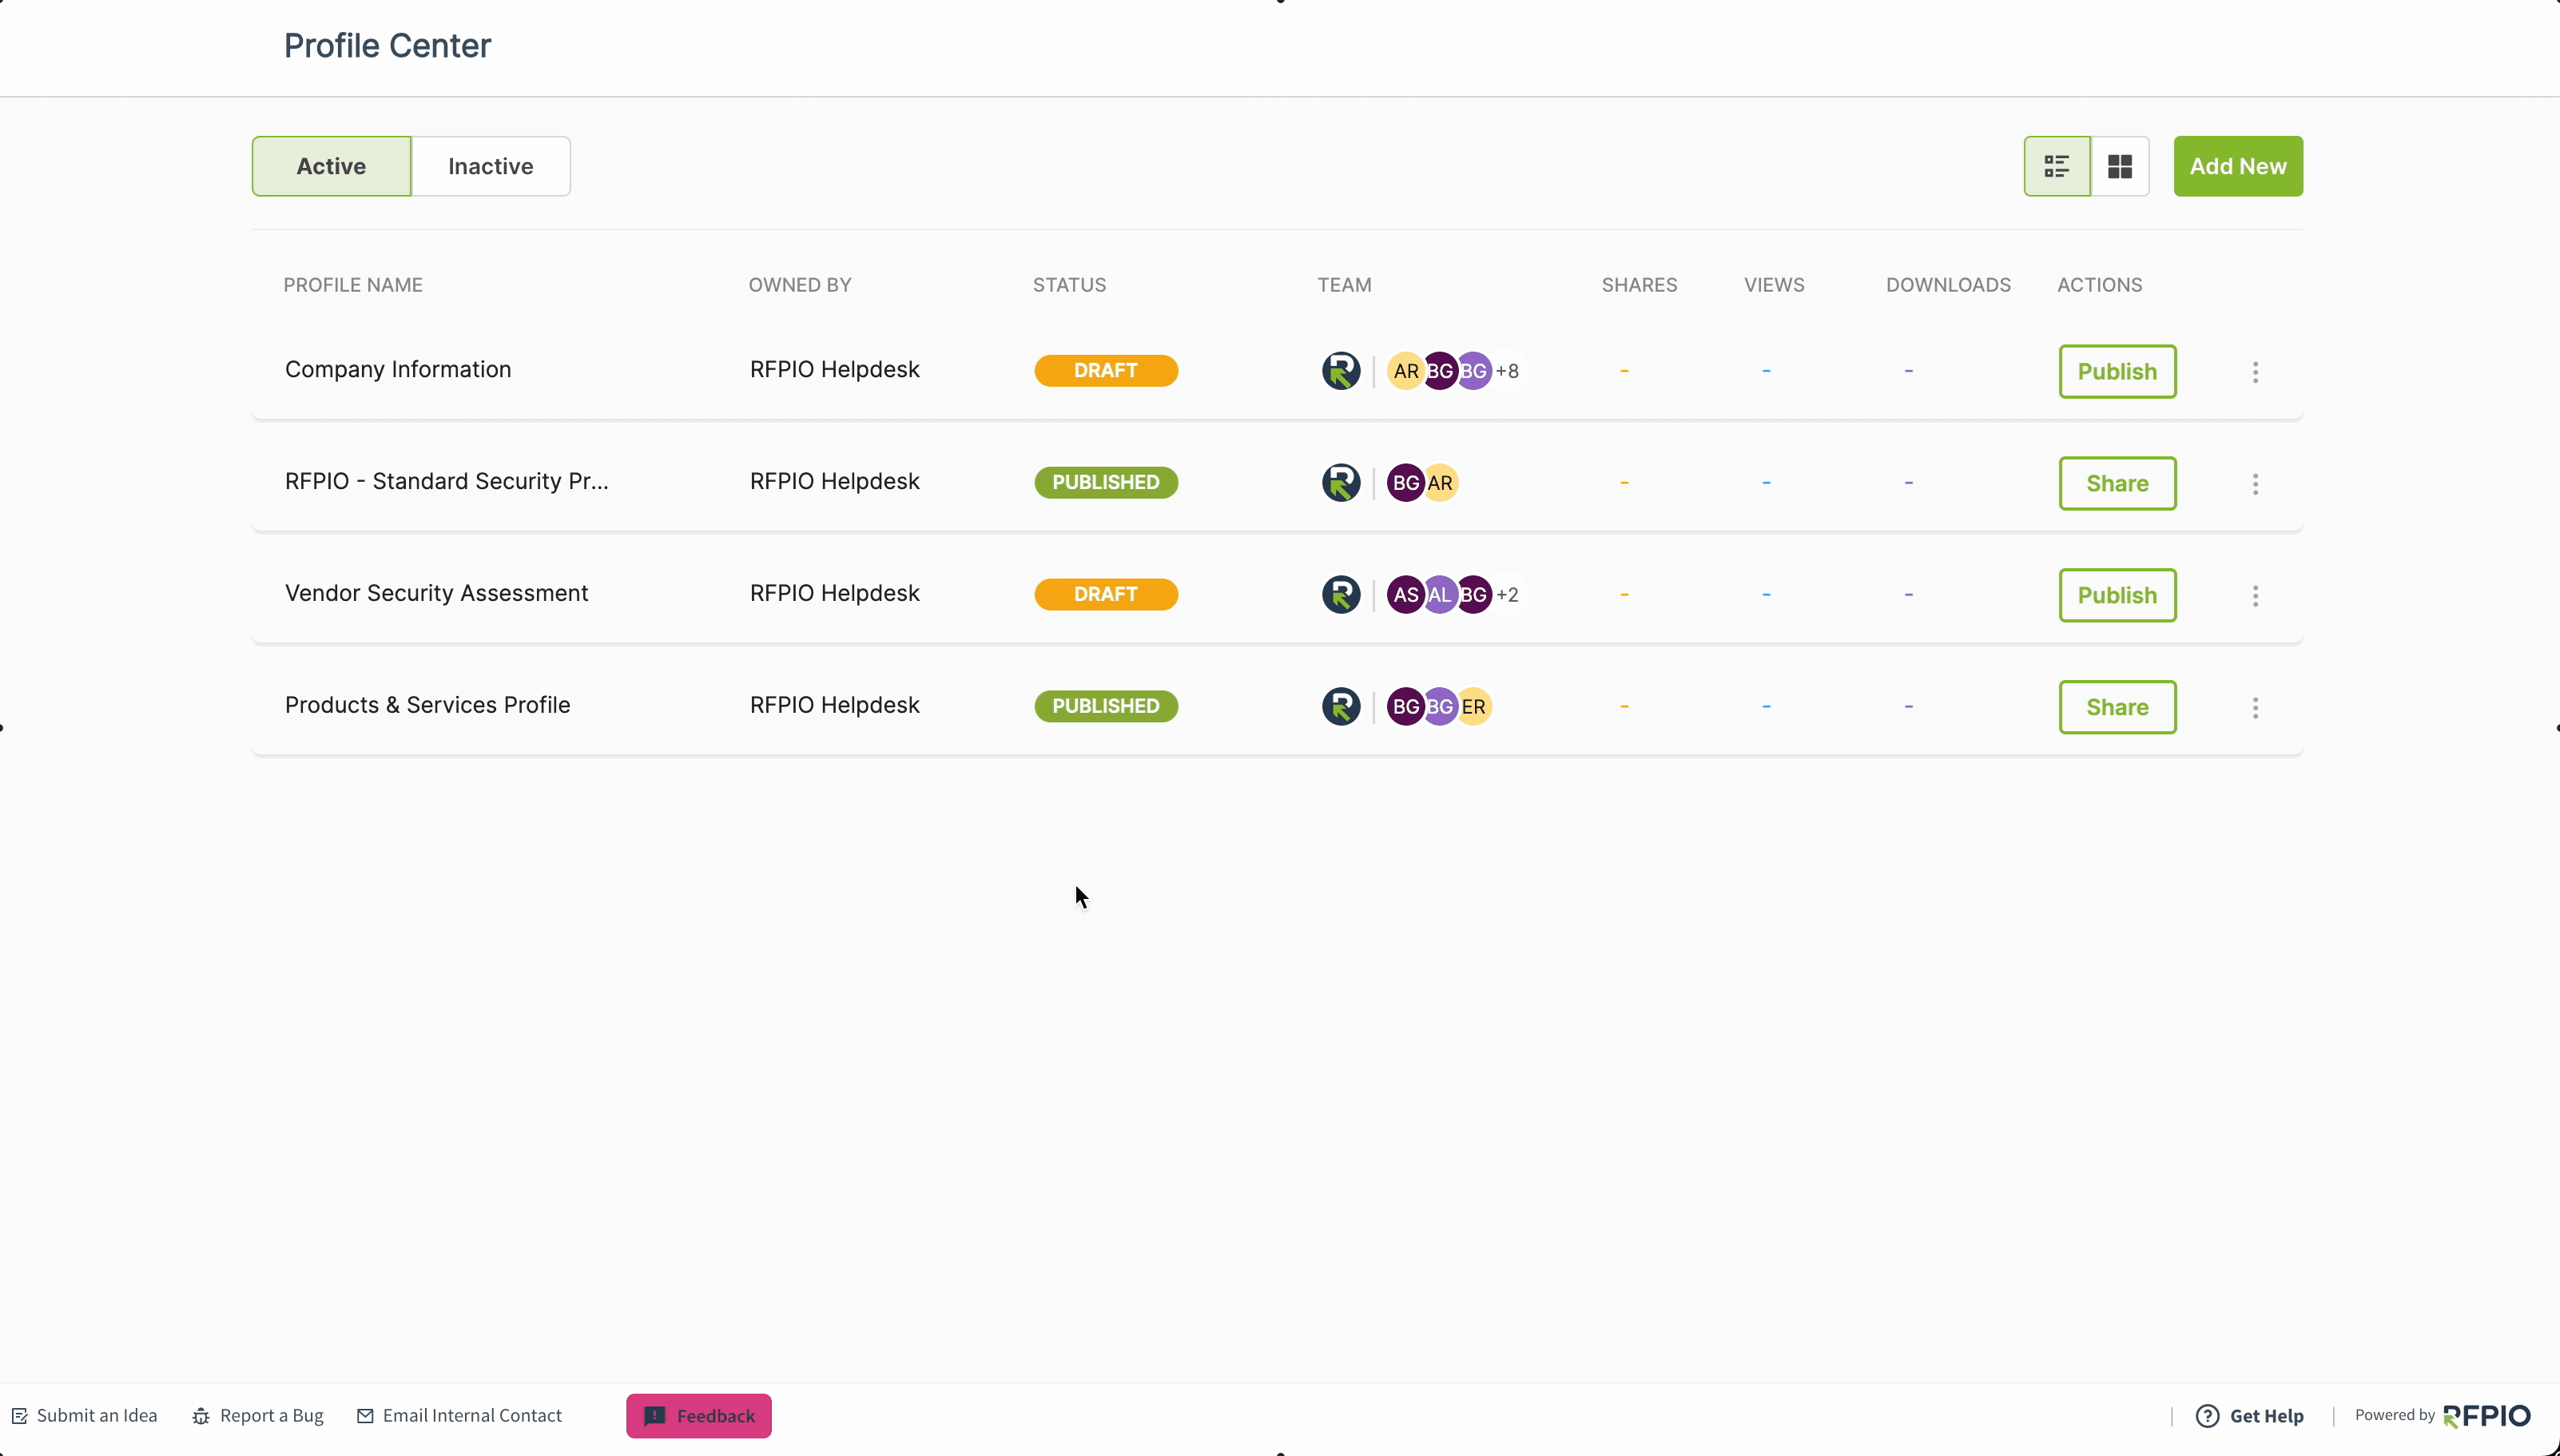Click the PROFILE NAME column header
Viewport: 2560px width, 1456px height.
(x=353, y=285)
